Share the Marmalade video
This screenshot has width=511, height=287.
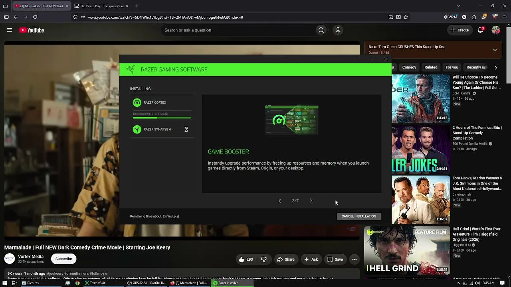pyautogui.click(x=286, y=259)
